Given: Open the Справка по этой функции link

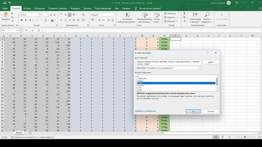Looking at the screenshot, I should pos(145,111).
